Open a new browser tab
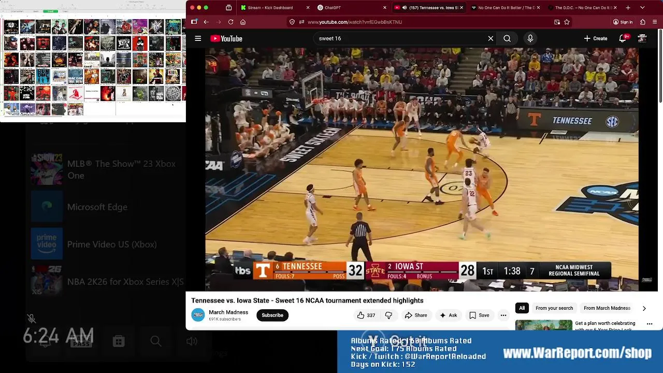Screen dimensions: 663x373 point(628,7)
